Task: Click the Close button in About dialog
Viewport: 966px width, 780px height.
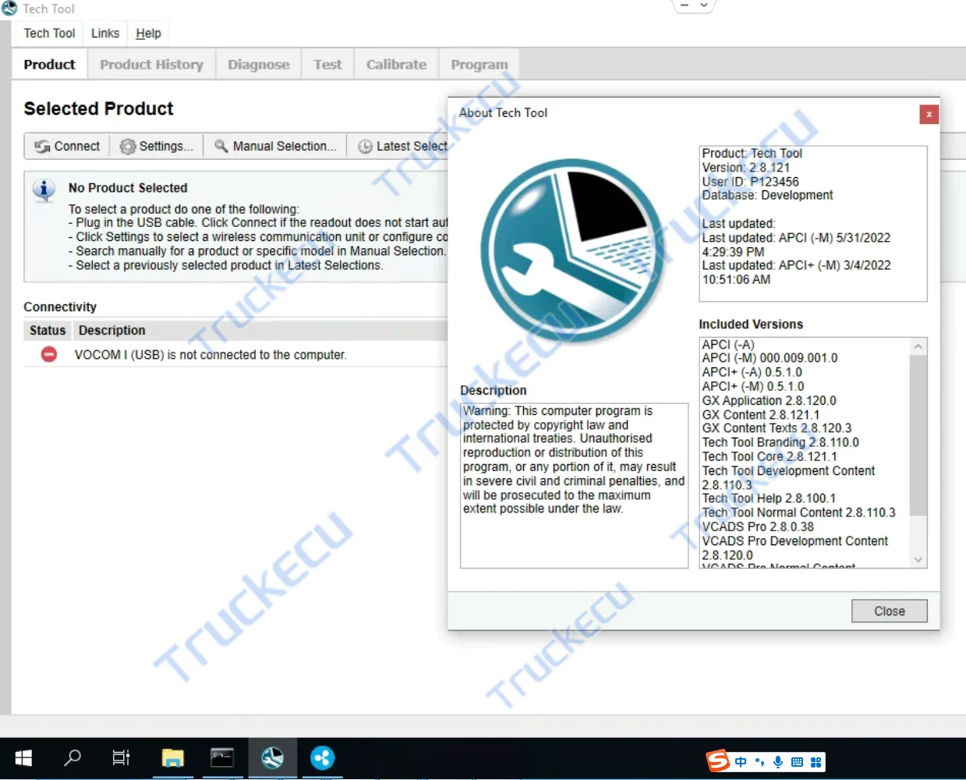Action: click(890, 611)
